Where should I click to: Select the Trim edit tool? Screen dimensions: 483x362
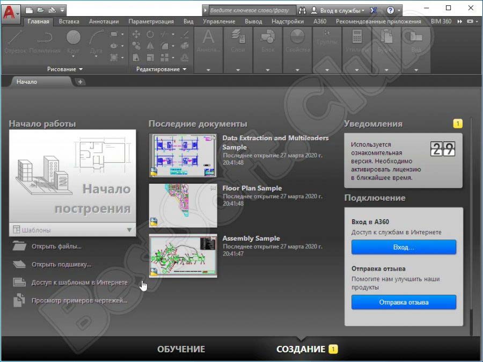click(164, 34)
